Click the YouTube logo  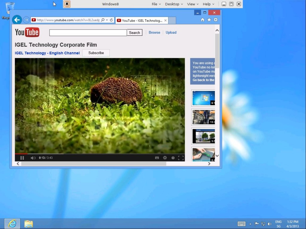(27, 32)
